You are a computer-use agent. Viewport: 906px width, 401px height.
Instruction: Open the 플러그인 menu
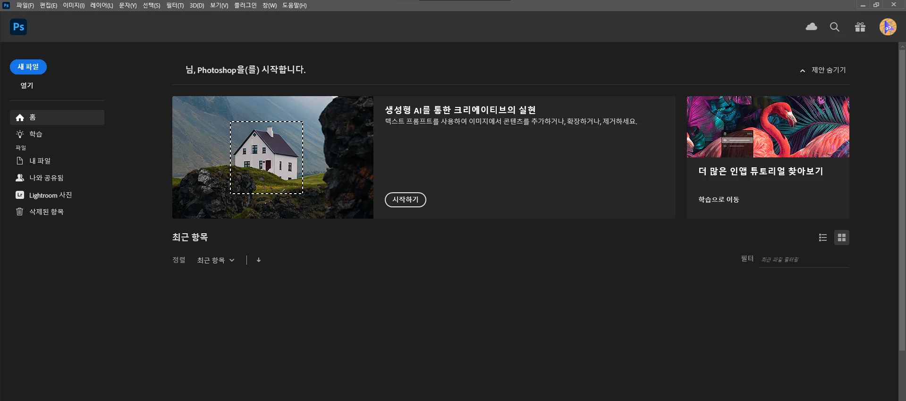[245, 5]
